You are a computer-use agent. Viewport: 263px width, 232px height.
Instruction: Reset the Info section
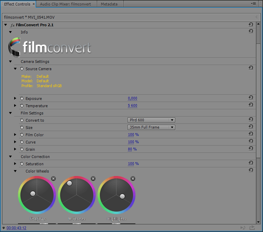pos(251,31)
